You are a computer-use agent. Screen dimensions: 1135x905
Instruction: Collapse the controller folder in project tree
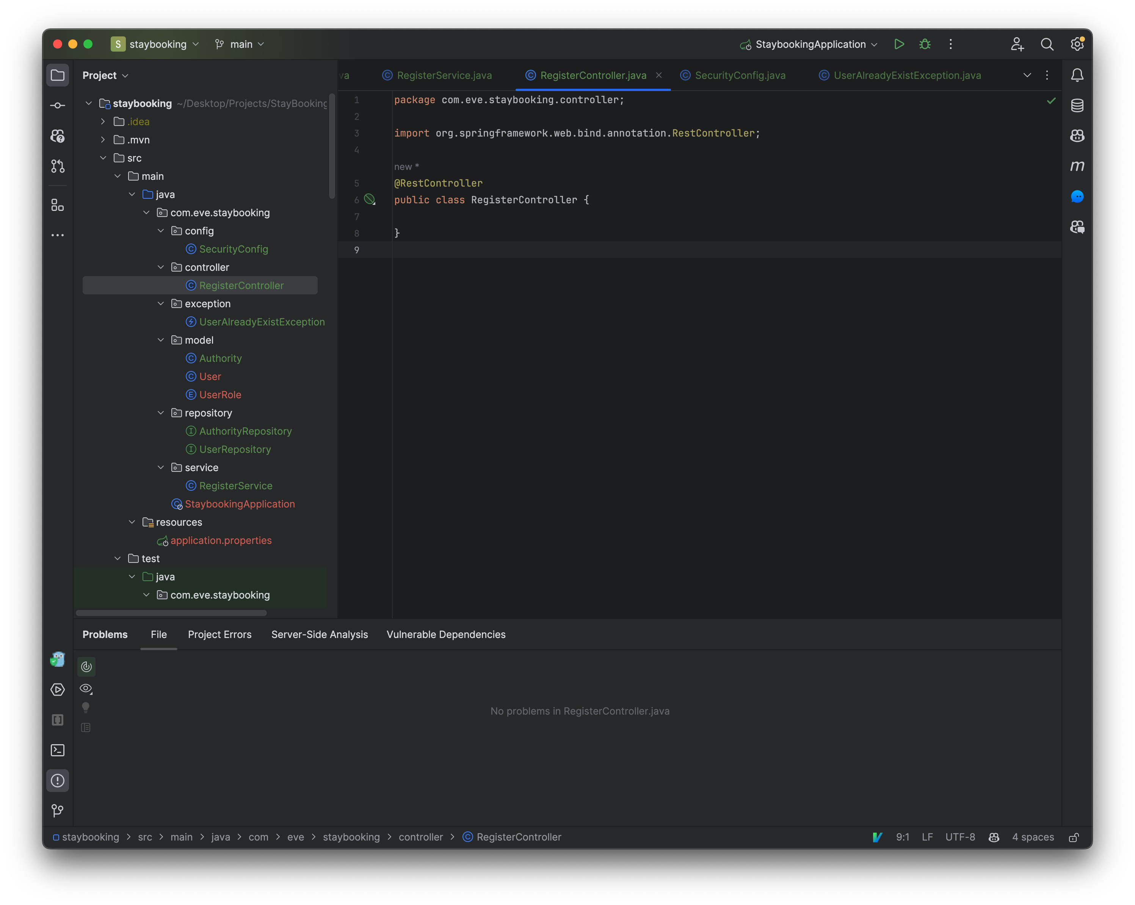pyautogui.click(x=161, y=267)
